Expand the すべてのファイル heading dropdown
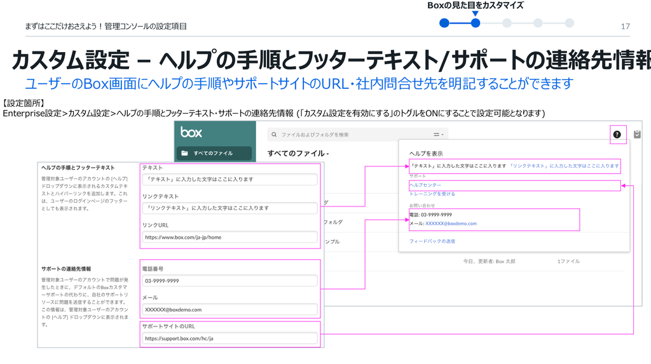This screenshot has width=651, height=364. tap(328, 154)
